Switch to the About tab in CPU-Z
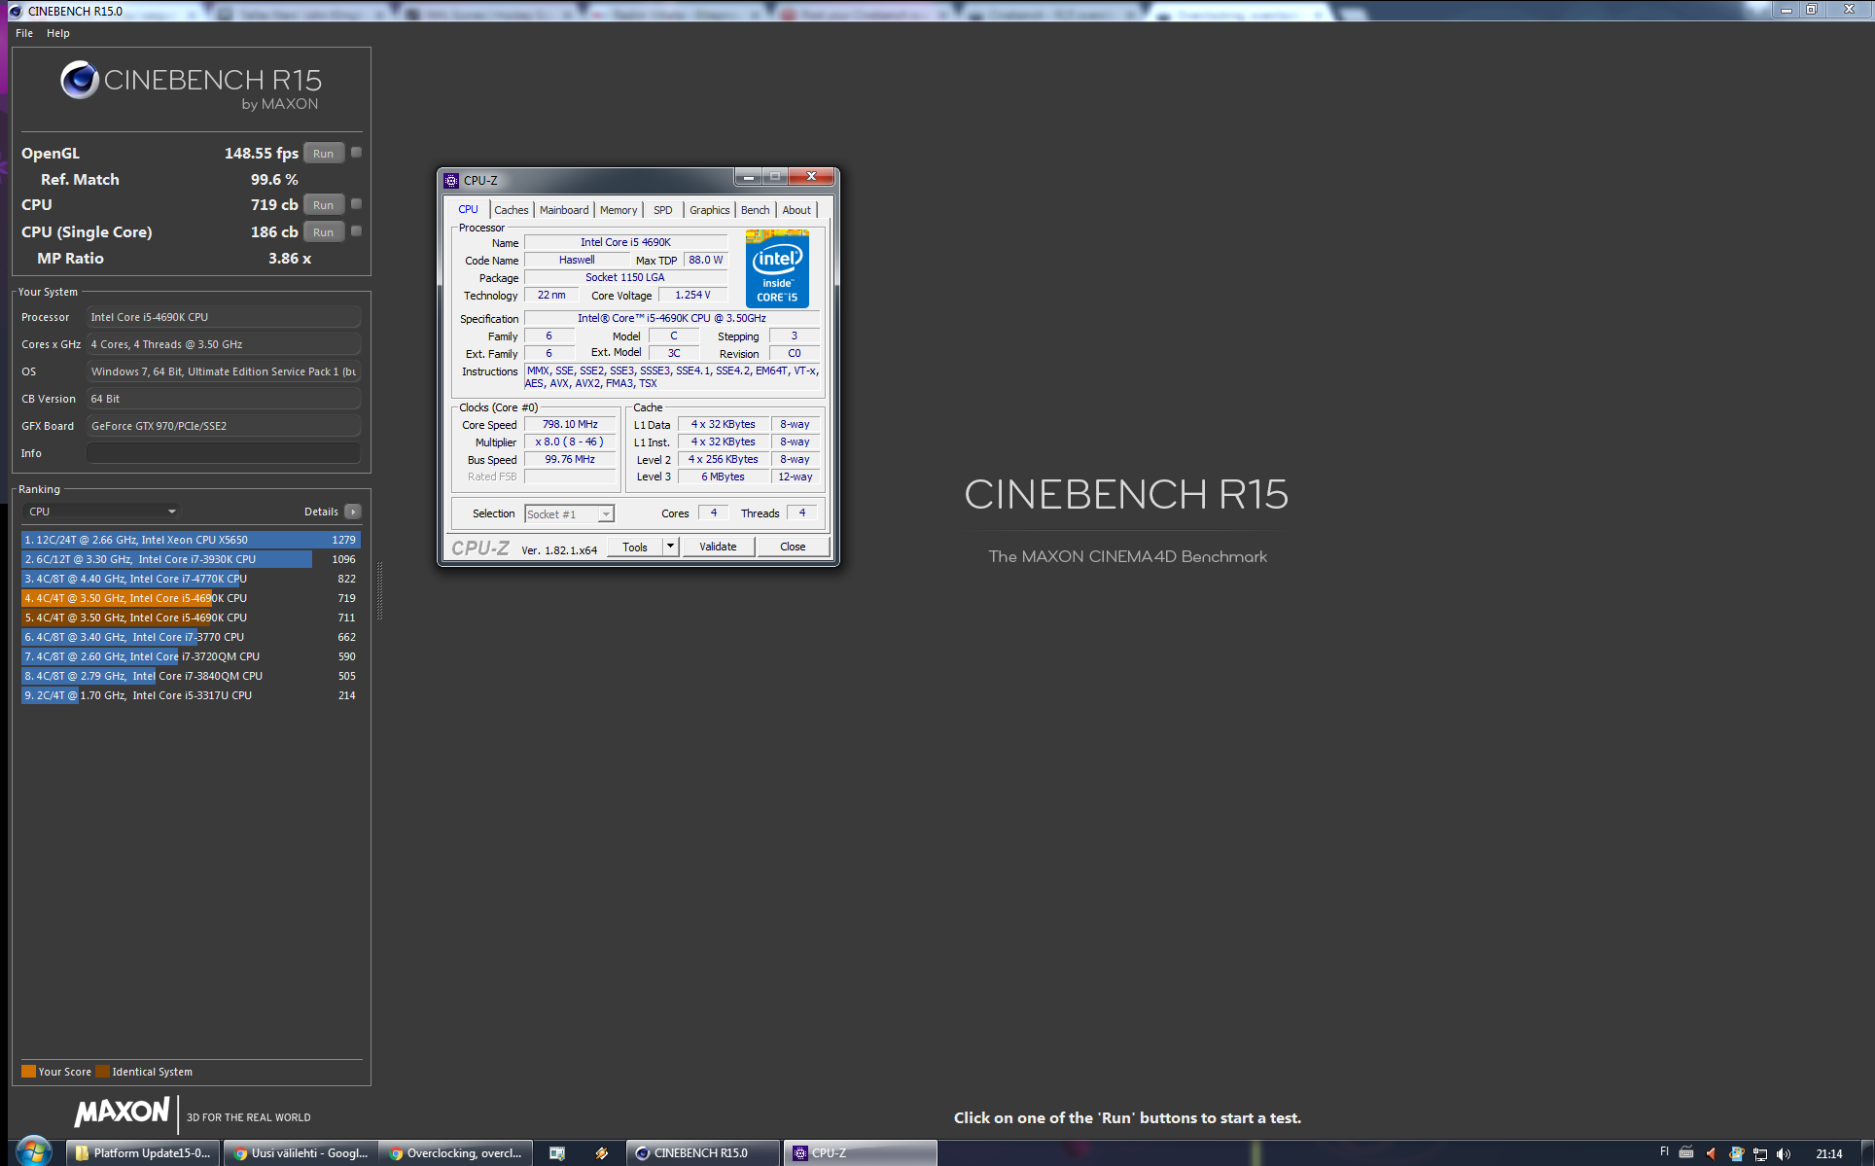This screenshot has width=1875, height=1166. [796, 210]
